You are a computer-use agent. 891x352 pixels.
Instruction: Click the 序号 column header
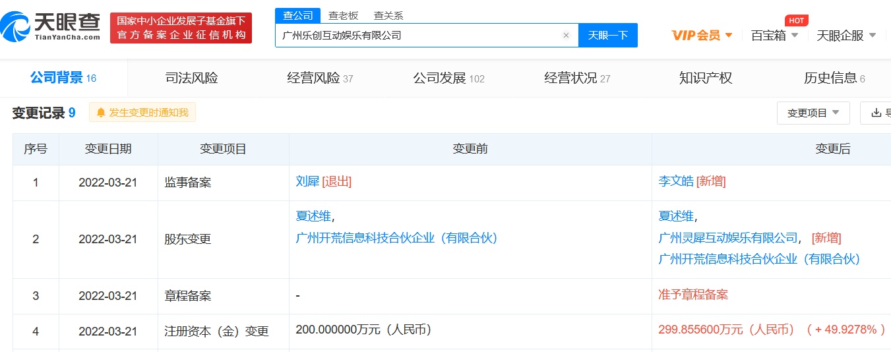[x=36, y=149]
